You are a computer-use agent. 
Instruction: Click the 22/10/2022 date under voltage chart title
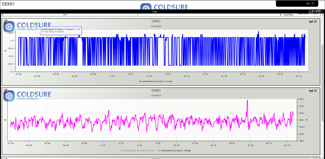pos(156,96)
